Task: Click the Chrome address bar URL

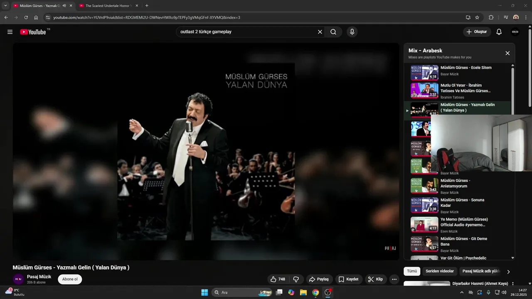Action: point(147,17)
